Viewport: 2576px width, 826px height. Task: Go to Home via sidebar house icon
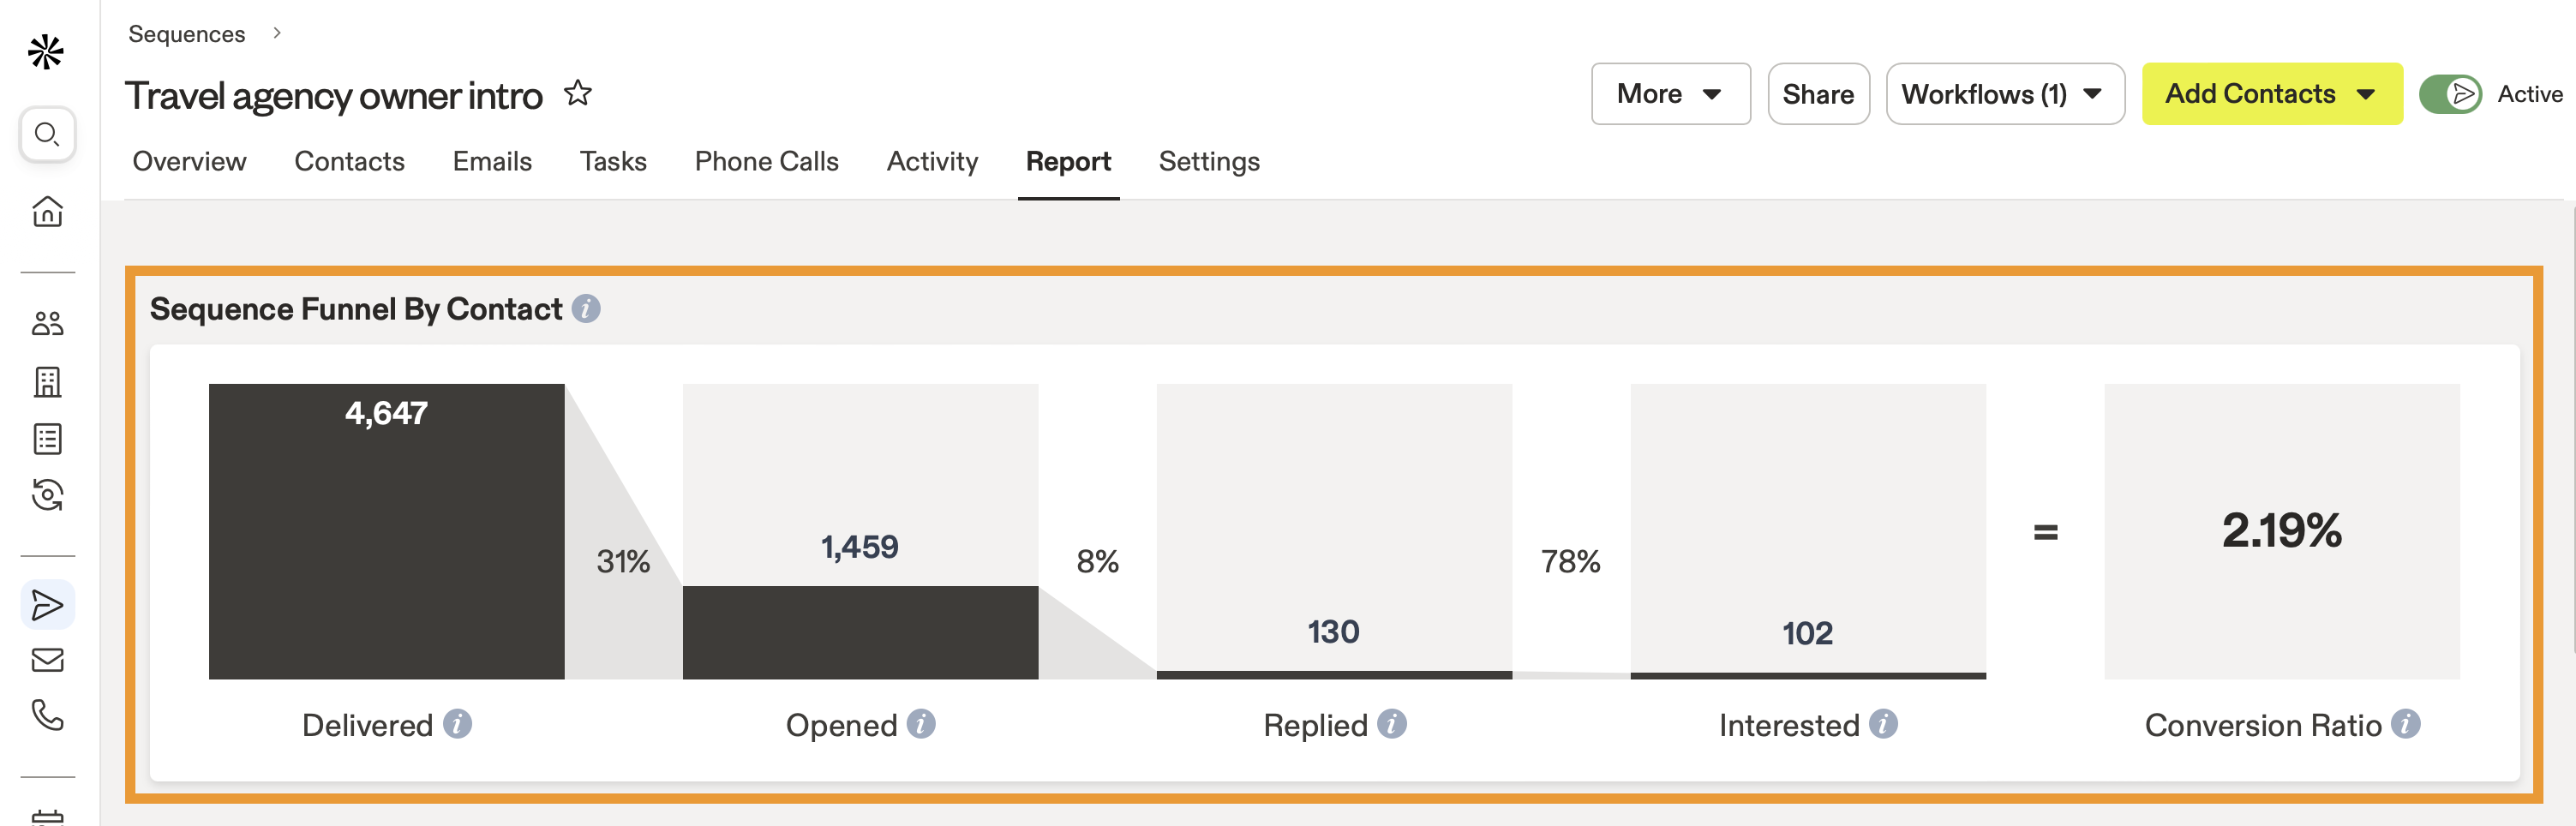47,211
